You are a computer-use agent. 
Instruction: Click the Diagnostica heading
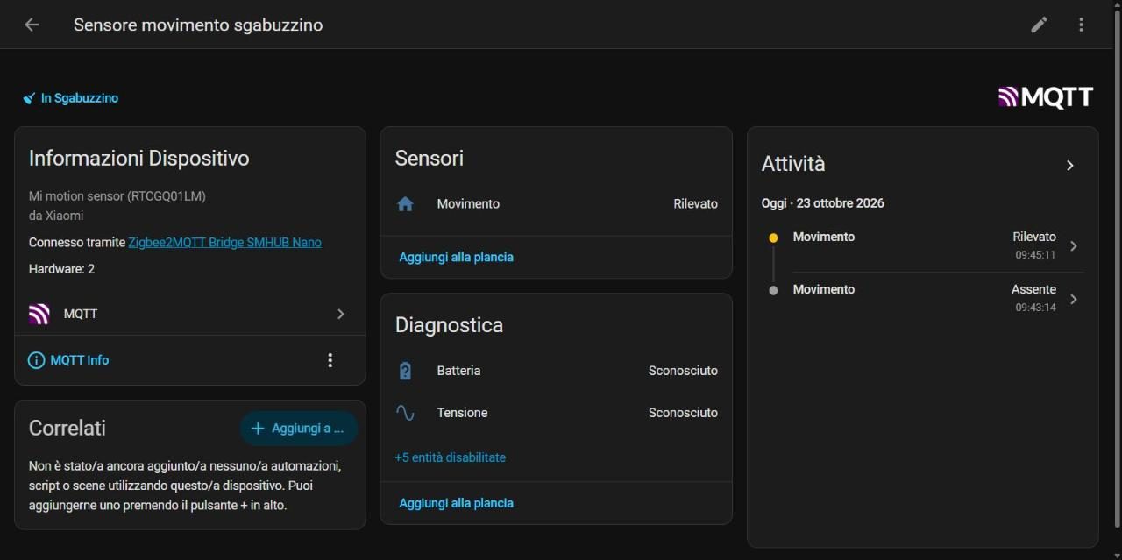click(450, 325)
